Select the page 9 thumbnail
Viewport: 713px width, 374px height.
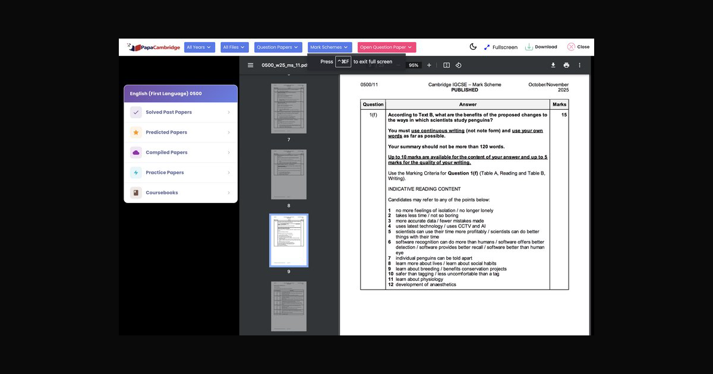pos(289,240)
